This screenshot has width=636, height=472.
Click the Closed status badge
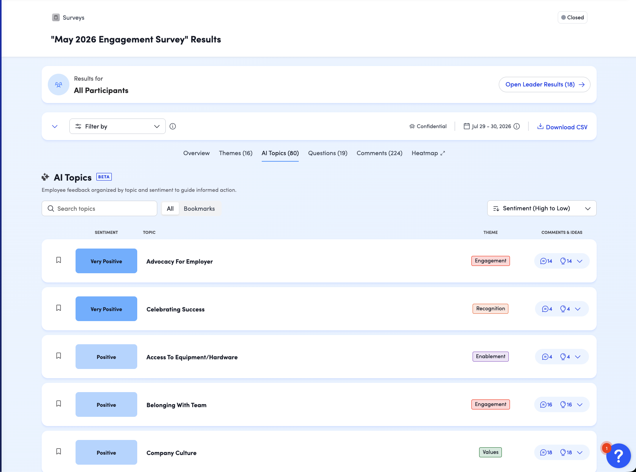572,17
